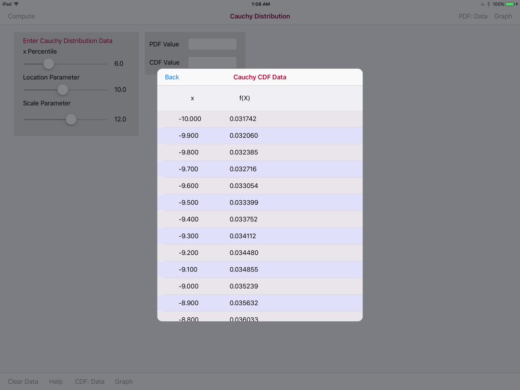
Task: Select the f(X) value 0.032060
Action: point(244,135)
